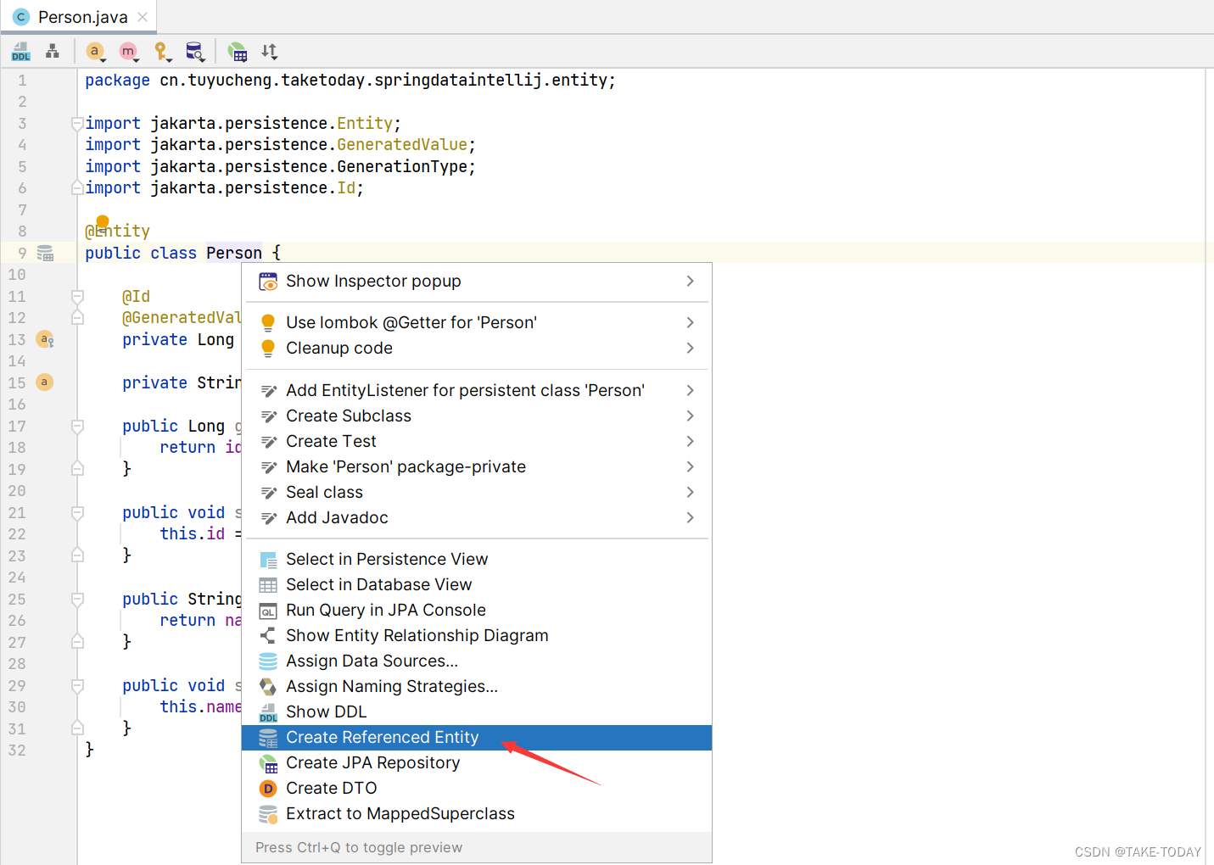The height and width of the screenshot is (865, 1214).
Task: Click the attribute gutter icon on line 15
Action: coord(45,382)
